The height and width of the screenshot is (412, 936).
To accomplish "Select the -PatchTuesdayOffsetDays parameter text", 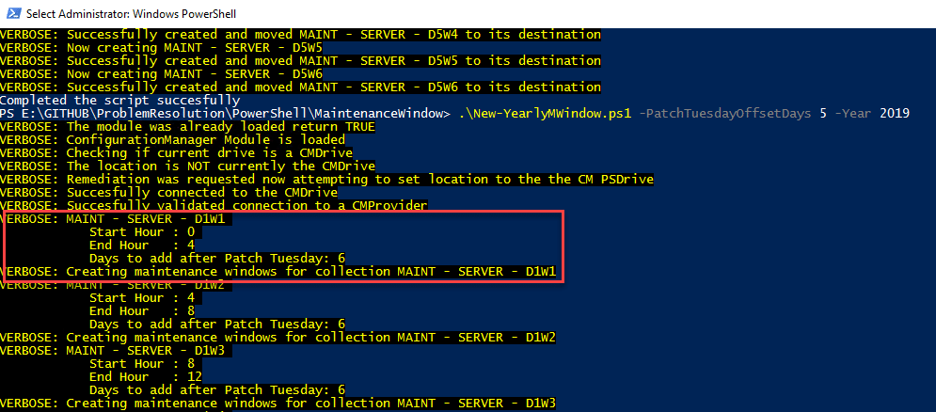I will [725, 114].
